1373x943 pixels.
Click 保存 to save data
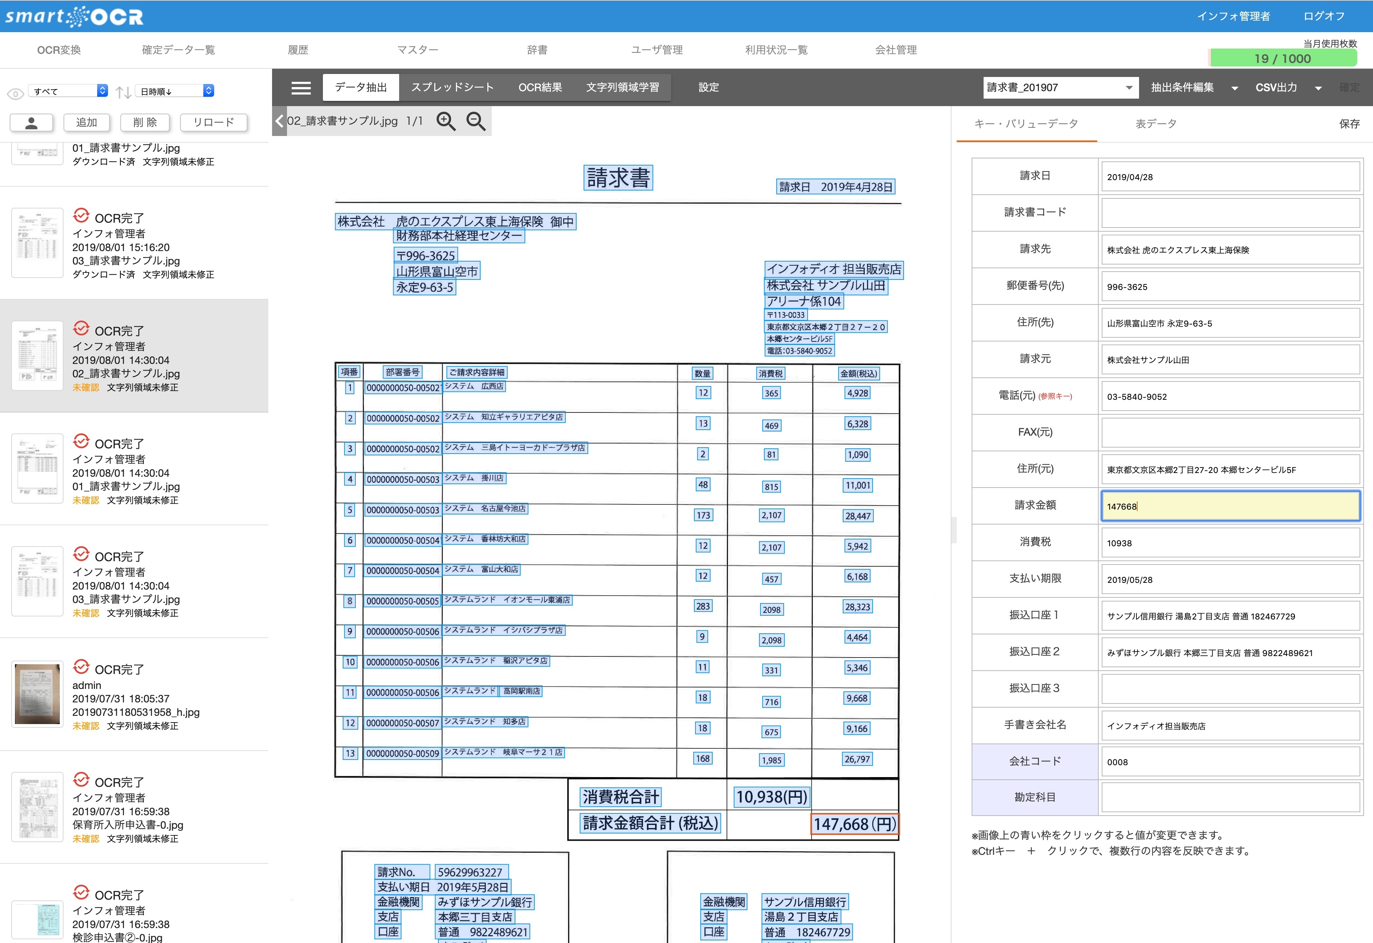[x=1349, y=124]
